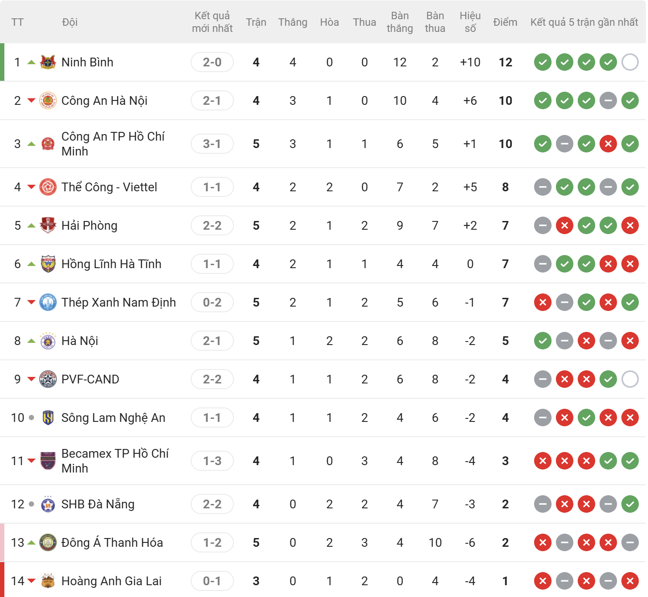Open Công An TP Hồ Chí Minh 3-1 result
Screen dimensions: 648x597
[x=212, y=144]
